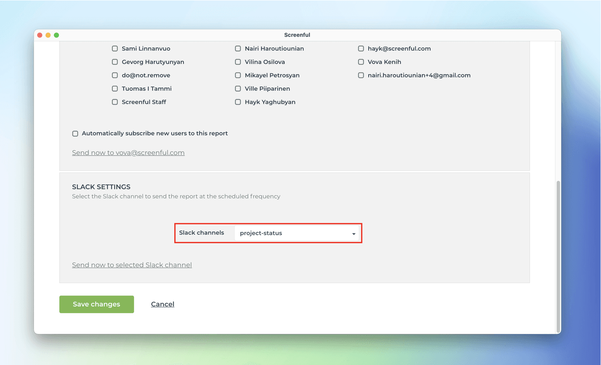Save changes to the report settings
This screenshot has width=601, height=365.
pos(96,304)
